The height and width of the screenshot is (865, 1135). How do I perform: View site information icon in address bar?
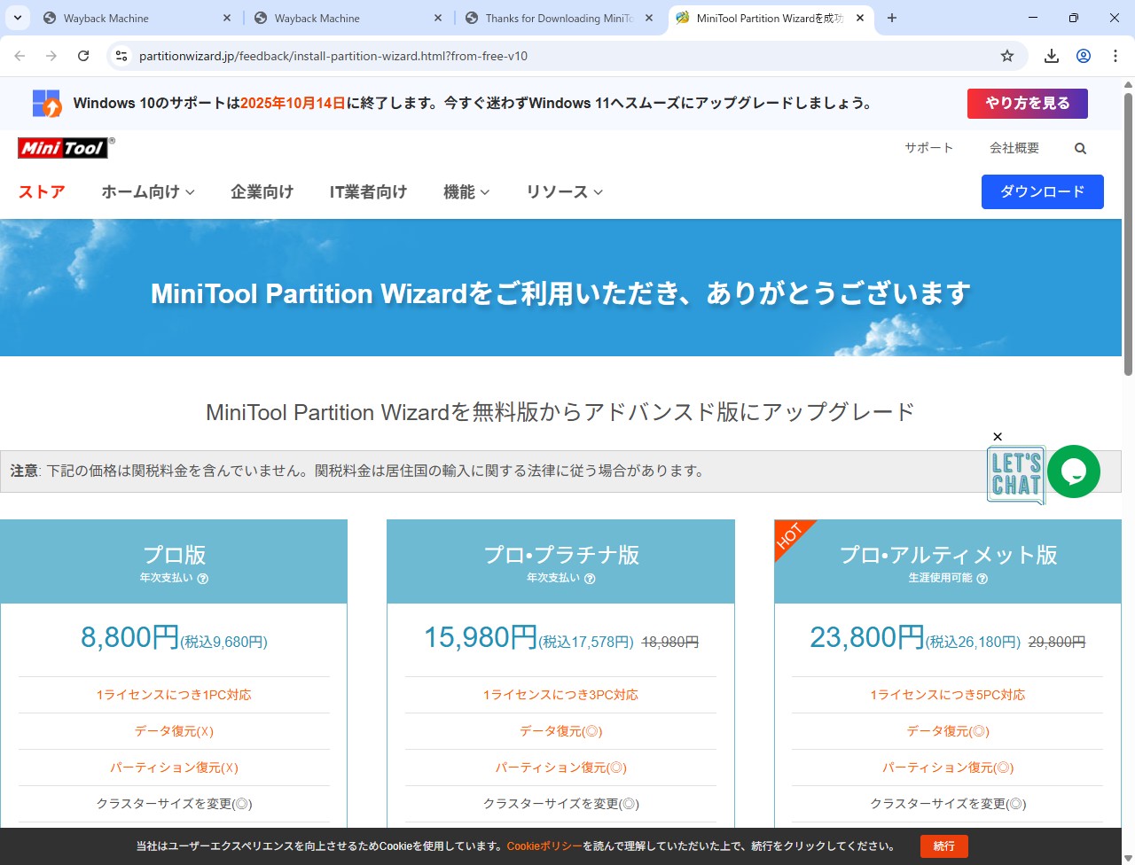pos(122,56)
